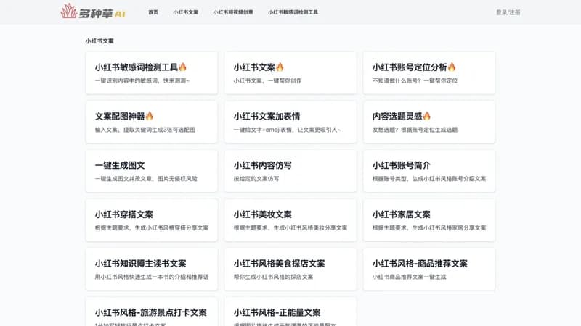
Task: Open the 内容选题灵感 card
Action: [429, 122]
